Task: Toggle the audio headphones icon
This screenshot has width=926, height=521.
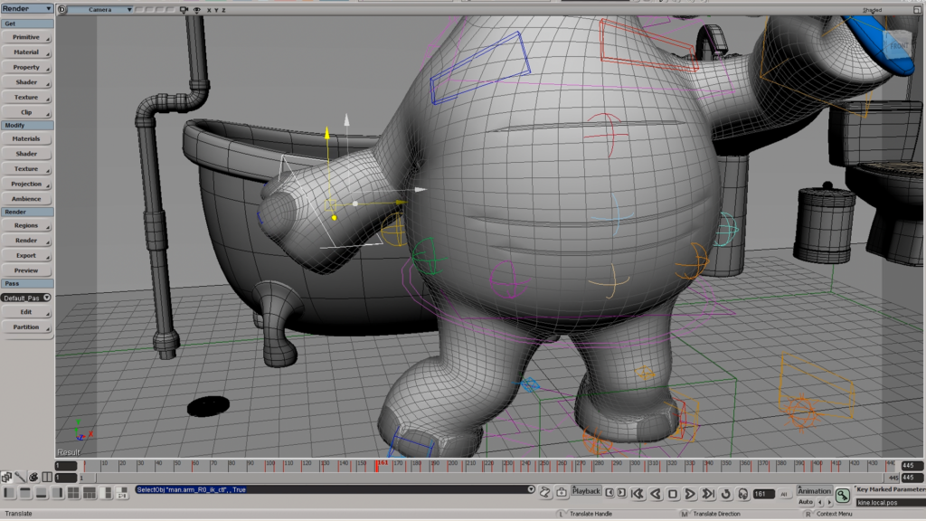Action: [x=742, y=494]
